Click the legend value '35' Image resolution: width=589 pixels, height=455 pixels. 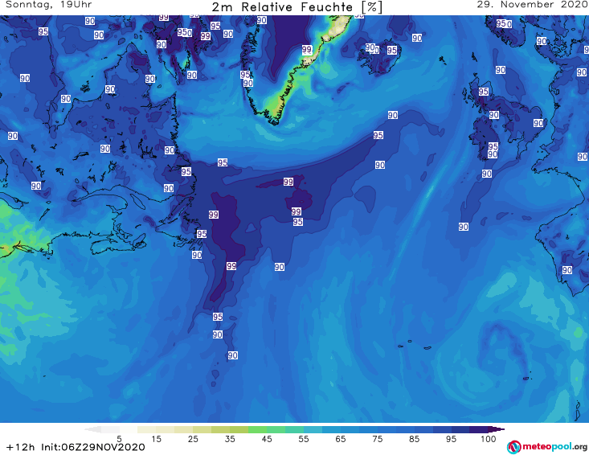point(230,439)
